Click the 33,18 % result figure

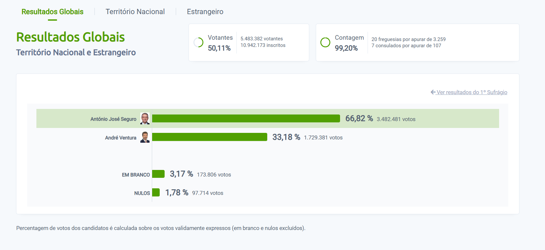(x=286, y=137)
